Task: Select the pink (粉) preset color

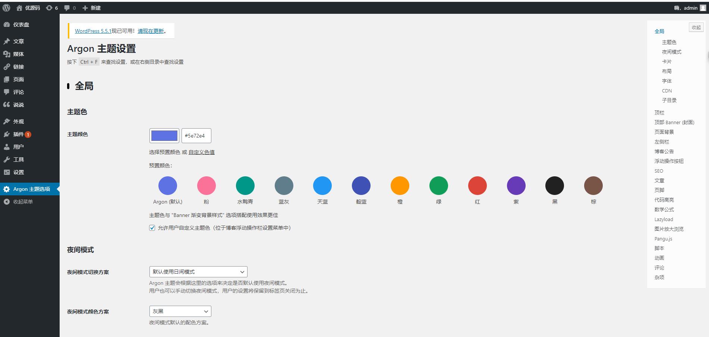Action: 206,186
